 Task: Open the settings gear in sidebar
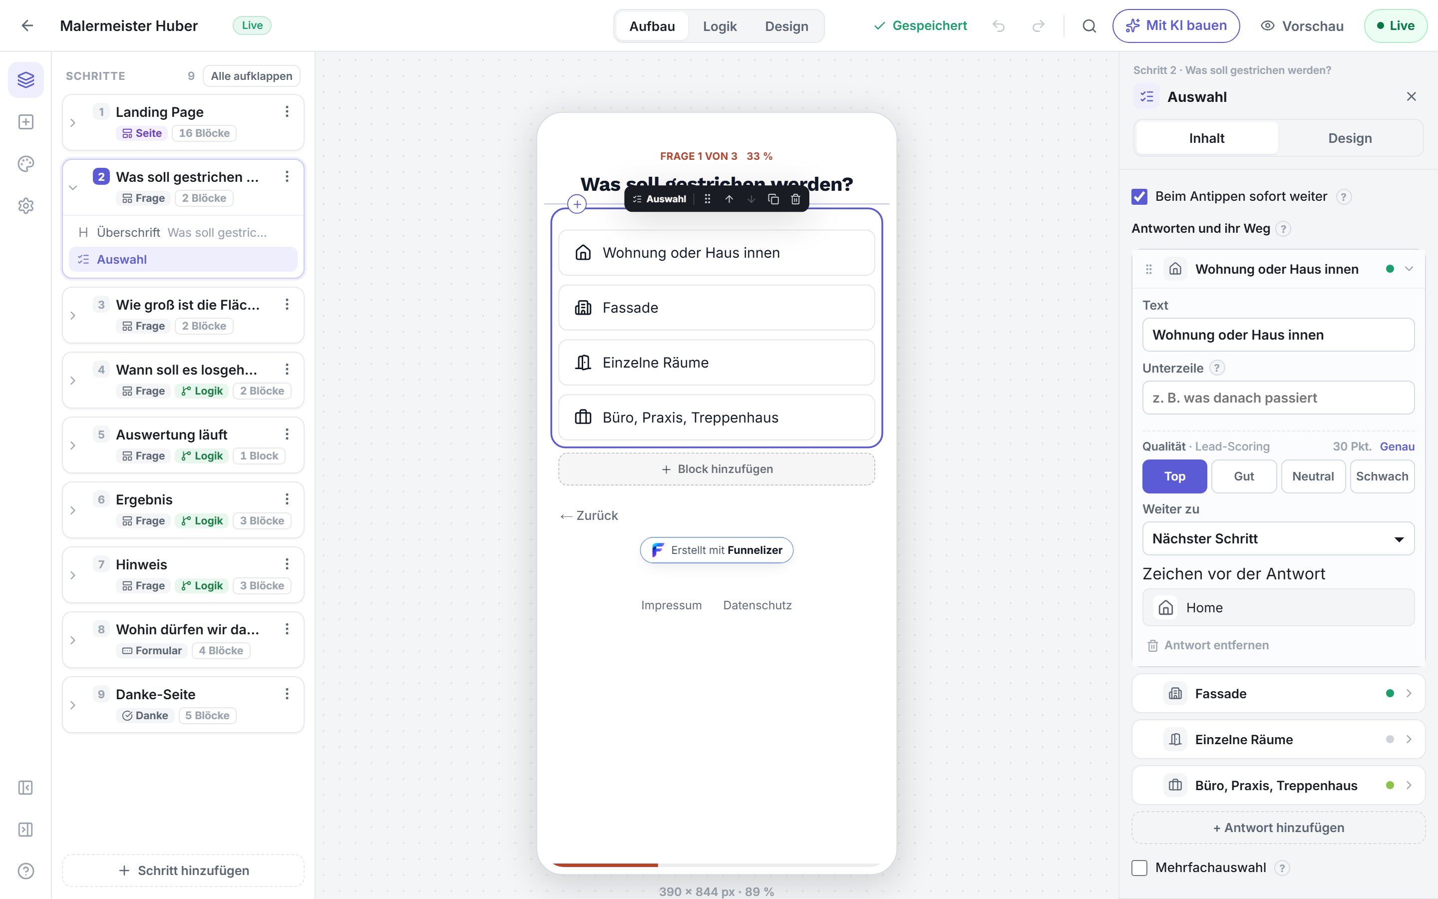(25, 206)
